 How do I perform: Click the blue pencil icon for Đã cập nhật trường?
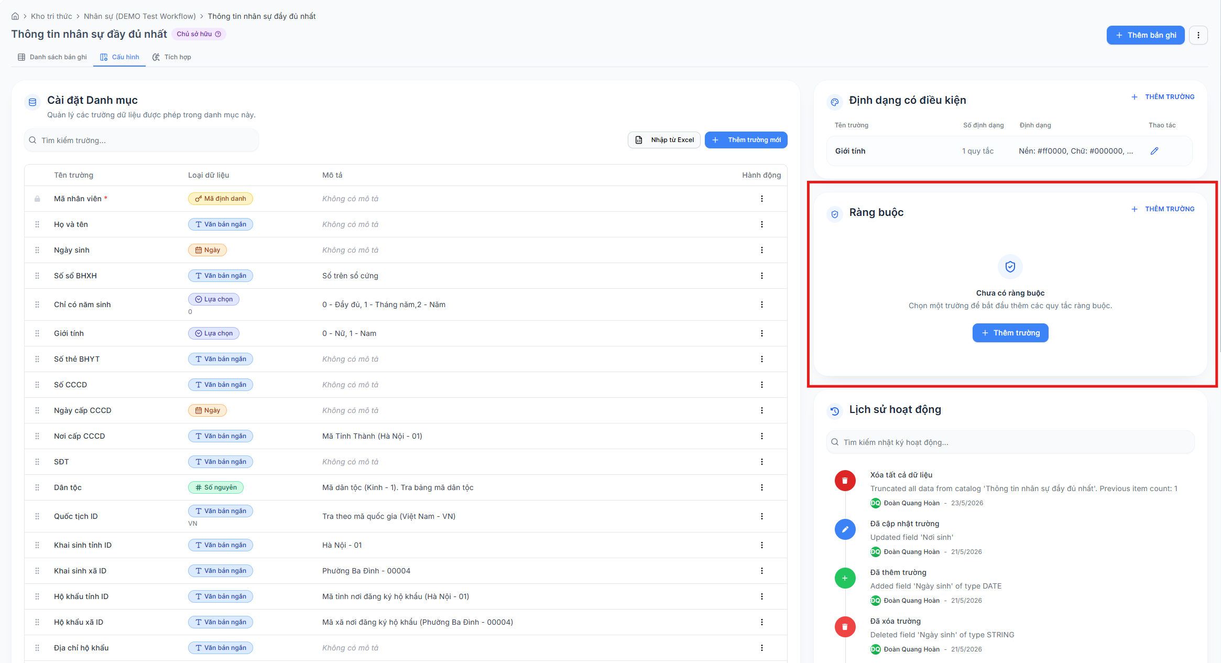[x=845, y=529]
